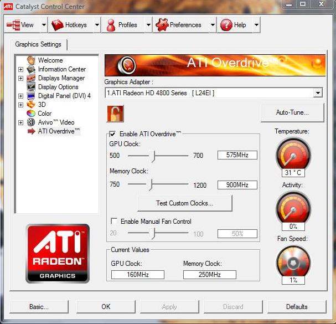This screenshot has width=336, height=324.
Task: Click the View toolbar icon
Action: (13, 25)
